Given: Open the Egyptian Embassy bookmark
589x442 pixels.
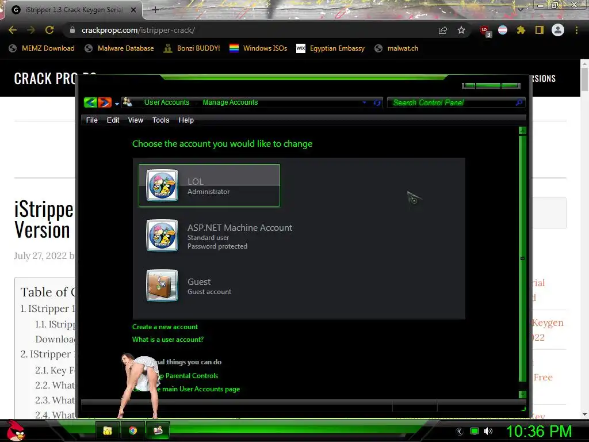Looking at the screenshot, I should point(331,48).
